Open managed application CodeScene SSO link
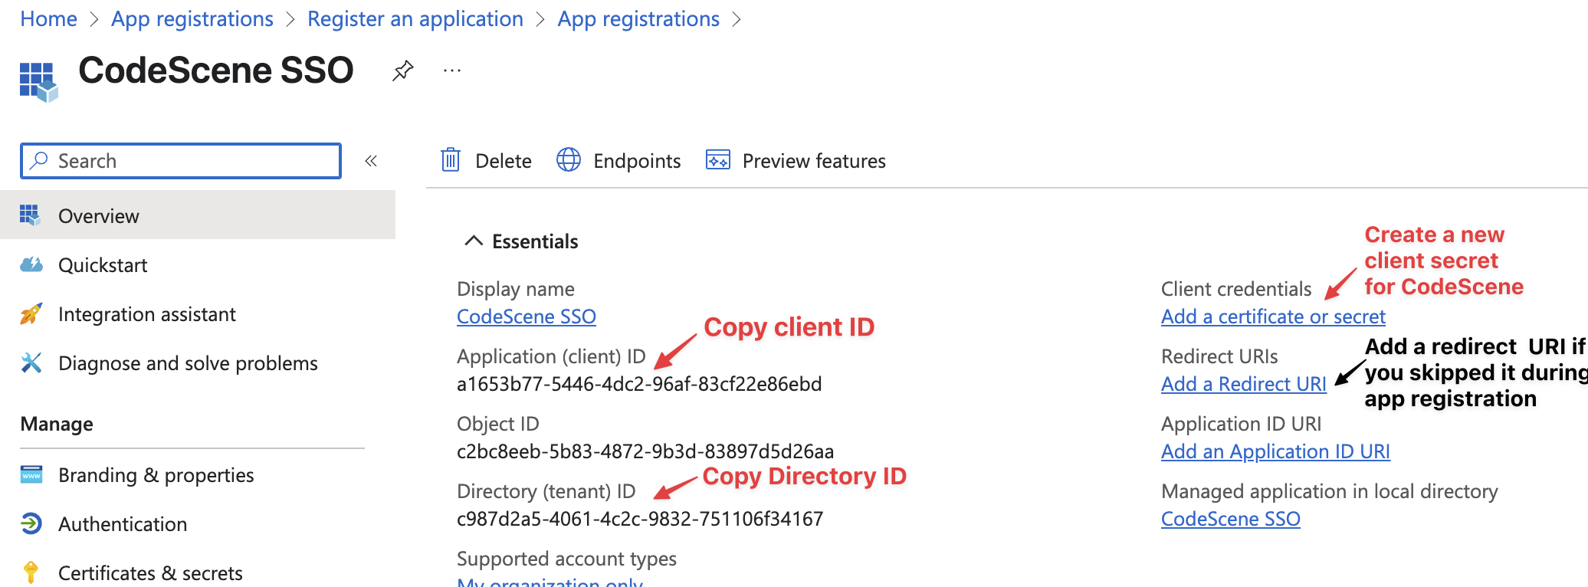This screenshot has width=1588, height=587. pos(1231,519)
